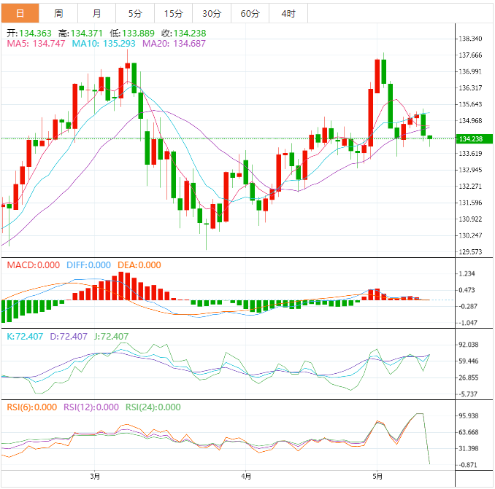Open the 月 monthly timeframe tab
Viewport: 495px width, 489px height.
tap(97, 13)
